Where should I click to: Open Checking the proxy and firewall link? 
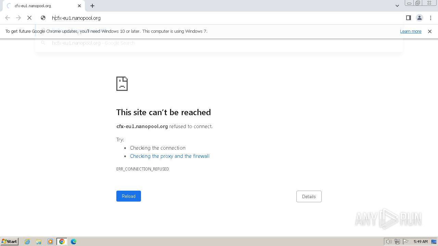(170, 156)
